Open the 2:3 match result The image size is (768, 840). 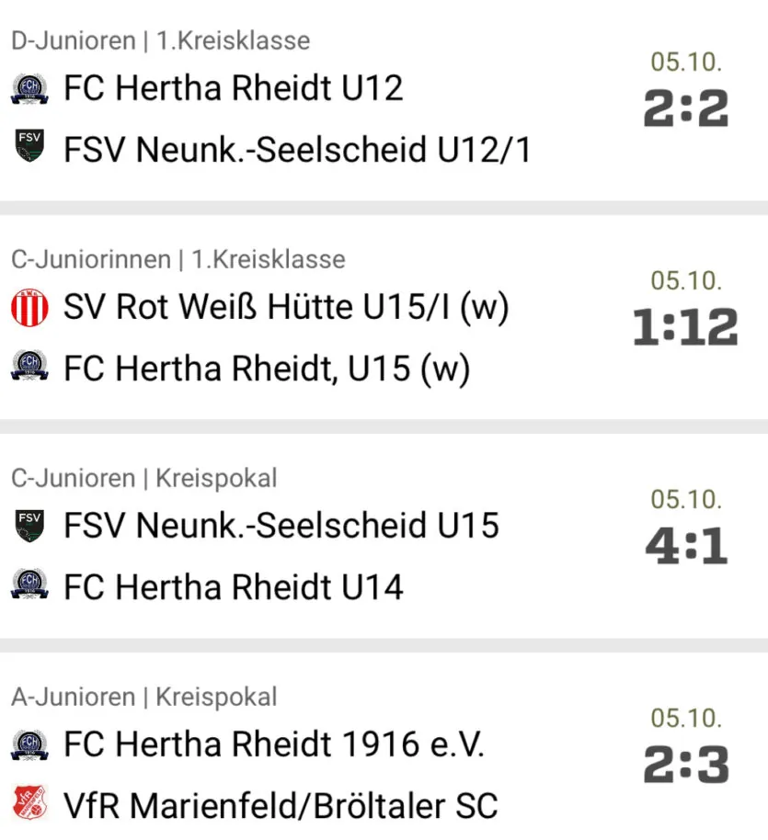[x=686, y=765]
